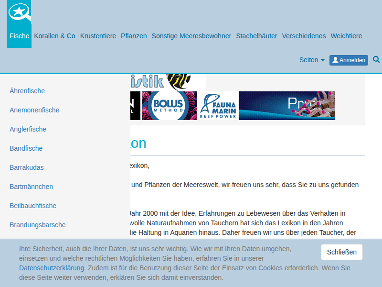Screen dimensions: 382x287
Task: Select Anemonenfische in the submenu
Action: click(34, 110)
